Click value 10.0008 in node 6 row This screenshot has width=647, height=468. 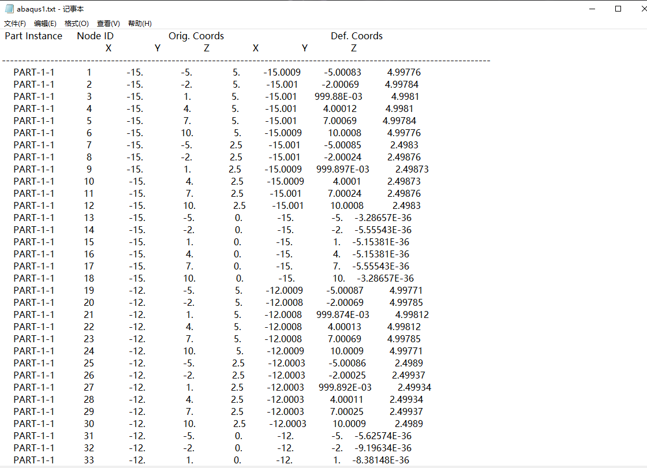tap(345, 133)
